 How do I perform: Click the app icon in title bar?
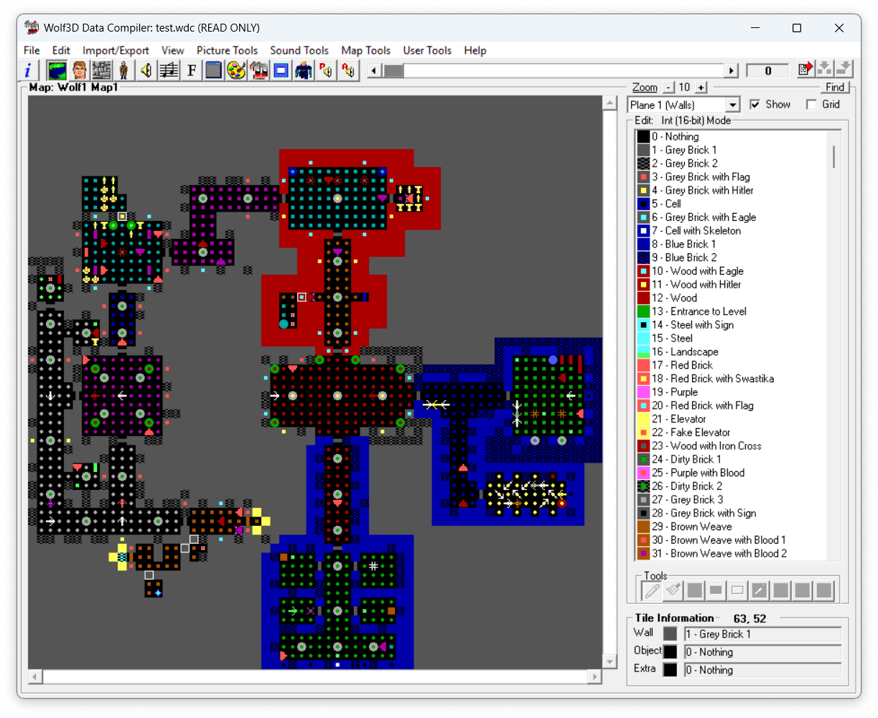pyautogui.click(x=32, y=28)
